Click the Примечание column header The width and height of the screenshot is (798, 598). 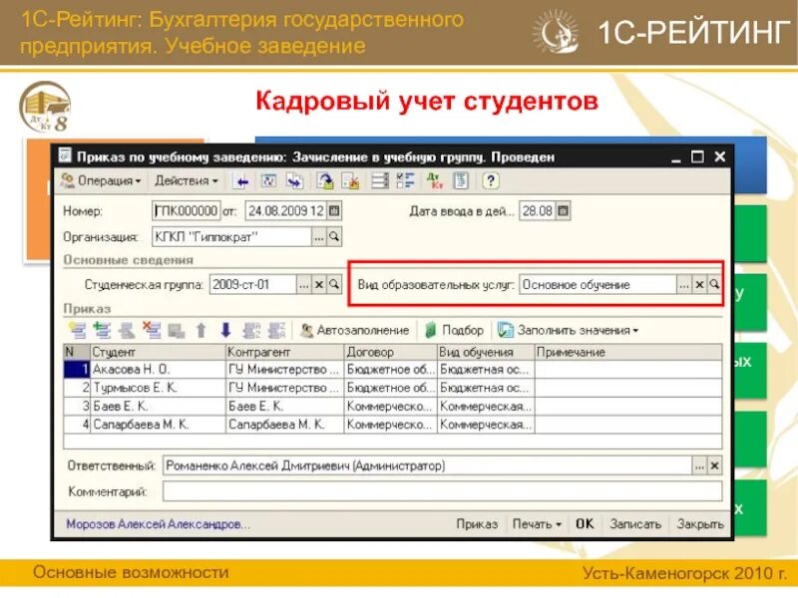(628, 352)
